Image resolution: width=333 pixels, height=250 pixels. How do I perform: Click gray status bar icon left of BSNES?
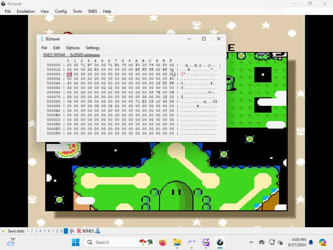point(72,231)
